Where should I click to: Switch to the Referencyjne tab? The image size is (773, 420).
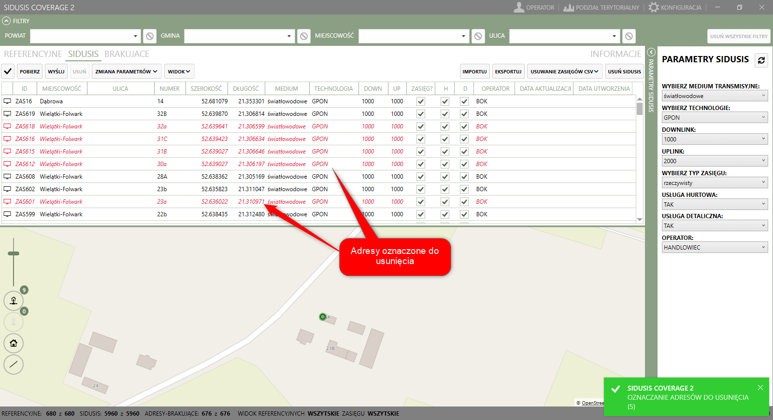pos(33,54)
